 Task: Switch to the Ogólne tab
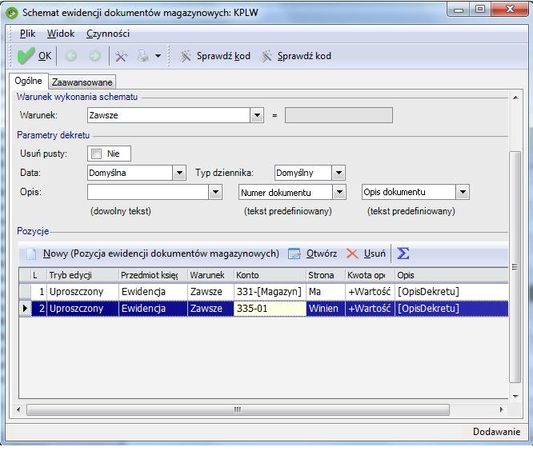28,81
